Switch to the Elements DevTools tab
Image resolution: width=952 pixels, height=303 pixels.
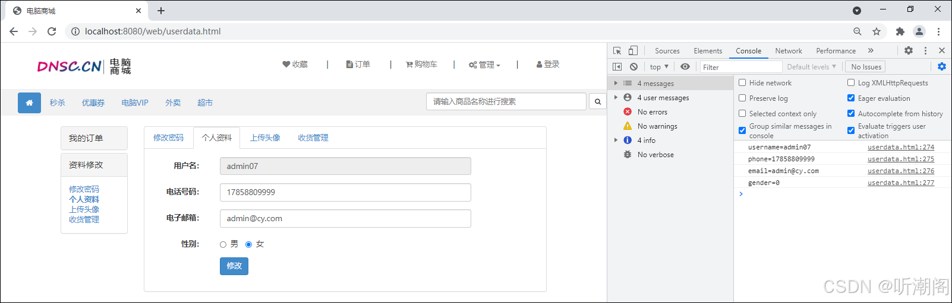[708, 51]
